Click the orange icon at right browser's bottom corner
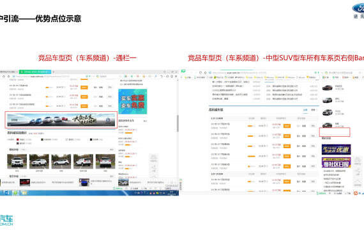 pyautogui.click(x=356, y=193)
